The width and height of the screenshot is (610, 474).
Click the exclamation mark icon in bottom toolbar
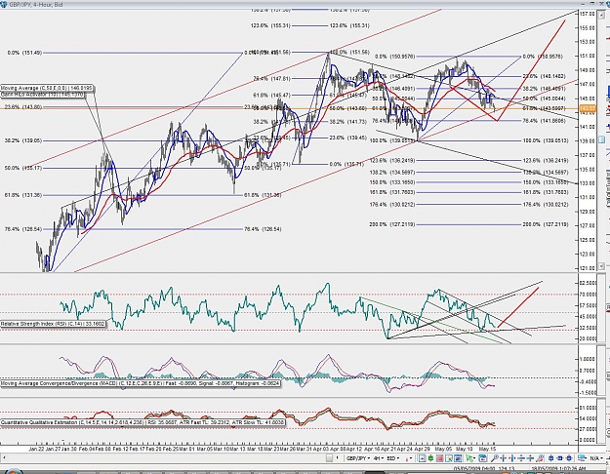(x=338, y=458)
